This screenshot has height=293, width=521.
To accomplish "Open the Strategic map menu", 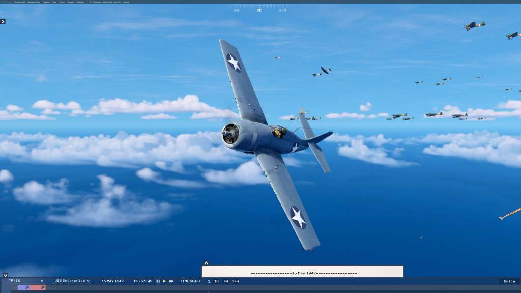I will coord(34,2).
